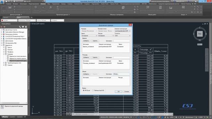212x119 pixels.
Task: Click Добавить in the Площадь section
Action: [x=86, y=57]
